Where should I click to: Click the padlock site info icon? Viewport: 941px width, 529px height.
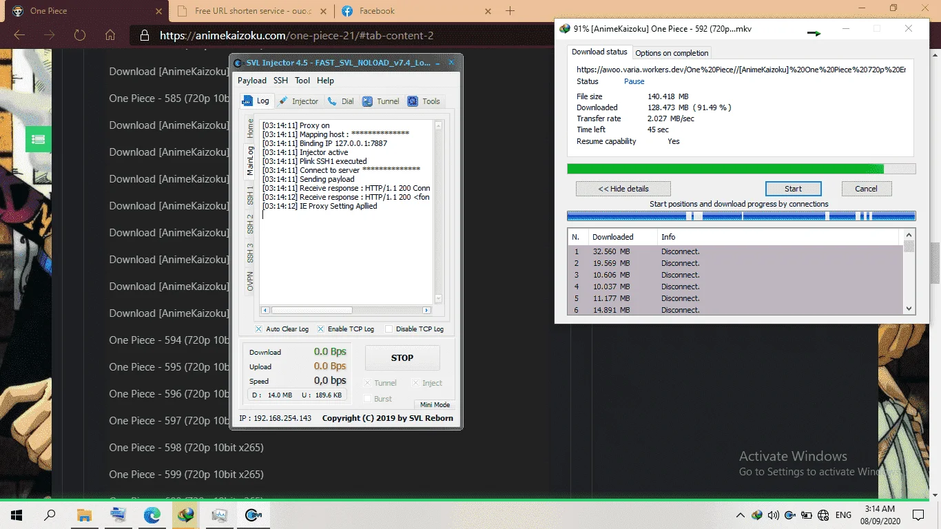pyautogui.click(x=144, y=36)
